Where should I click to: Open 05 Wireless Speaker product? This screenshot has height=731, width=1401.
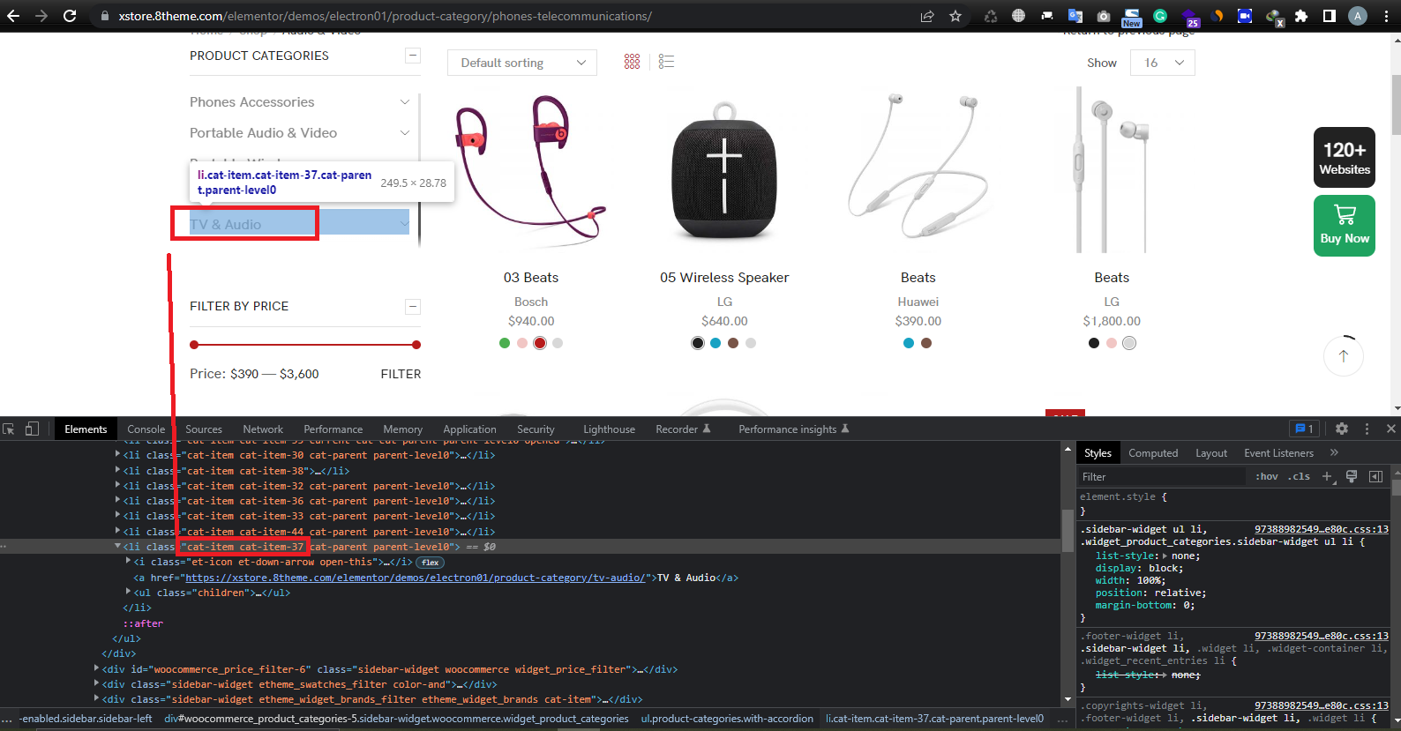coord(724,278)
